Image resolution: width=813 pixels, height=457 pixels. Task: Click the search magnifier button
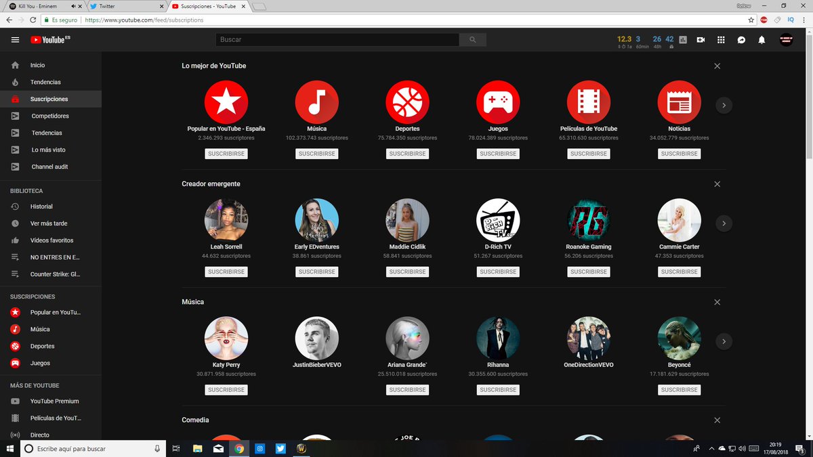472,40
